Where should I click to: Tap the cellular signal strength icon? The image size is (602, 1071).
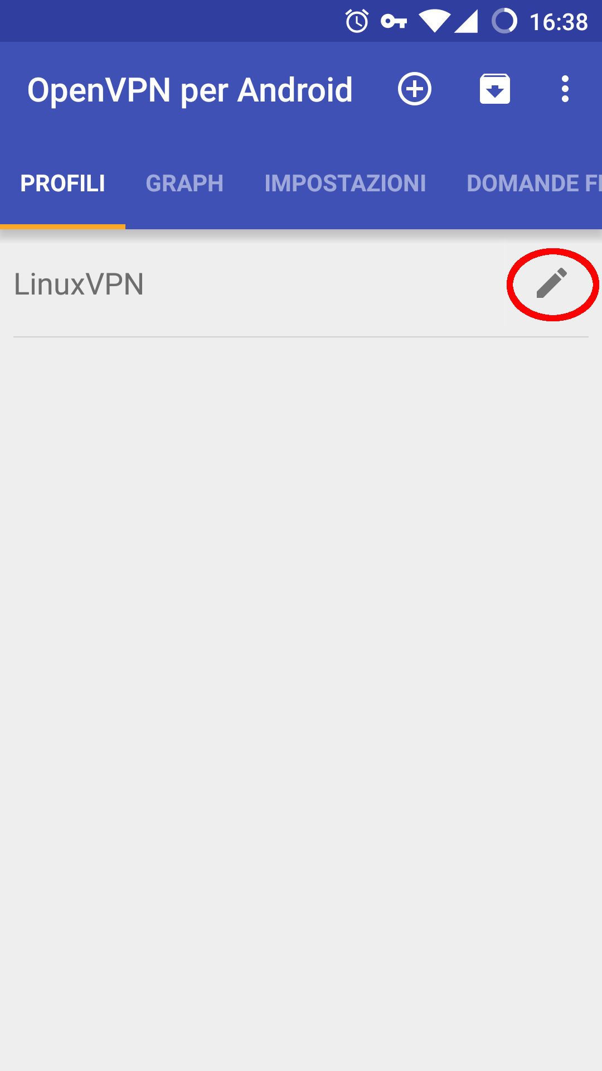[466, 22]
